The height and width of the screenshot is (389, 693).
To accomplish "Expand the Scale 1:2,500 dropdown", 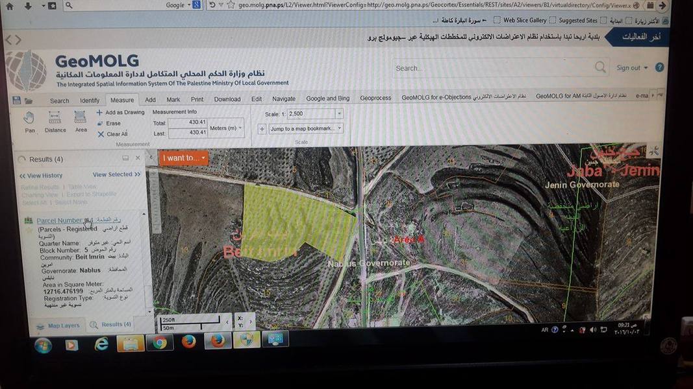I will [x=338, y=113].
